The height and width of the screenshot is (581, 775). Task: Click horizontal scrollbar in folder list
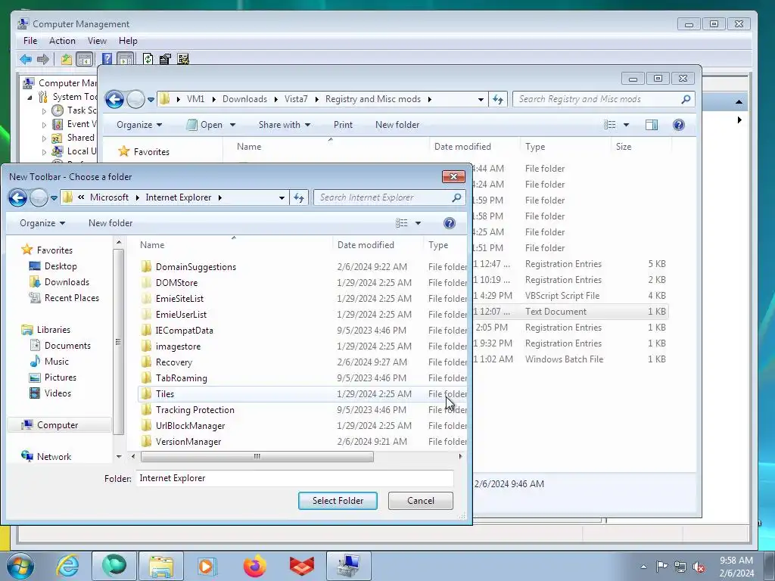coord(257,456)
